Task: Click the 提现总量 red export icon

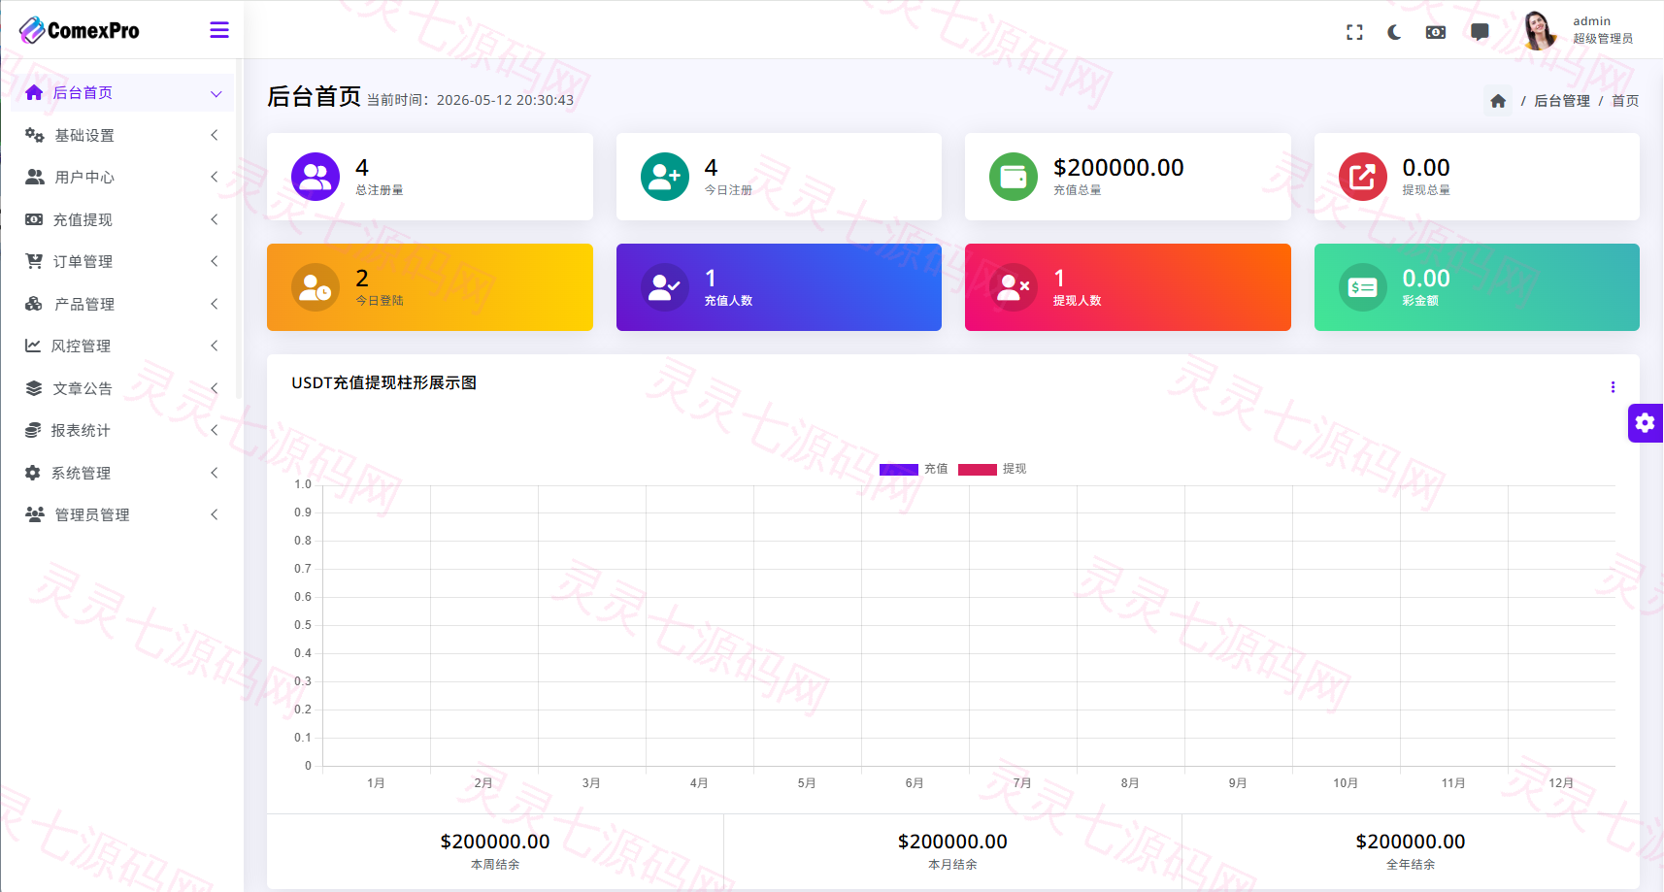Action: (x=1363, y=177)
